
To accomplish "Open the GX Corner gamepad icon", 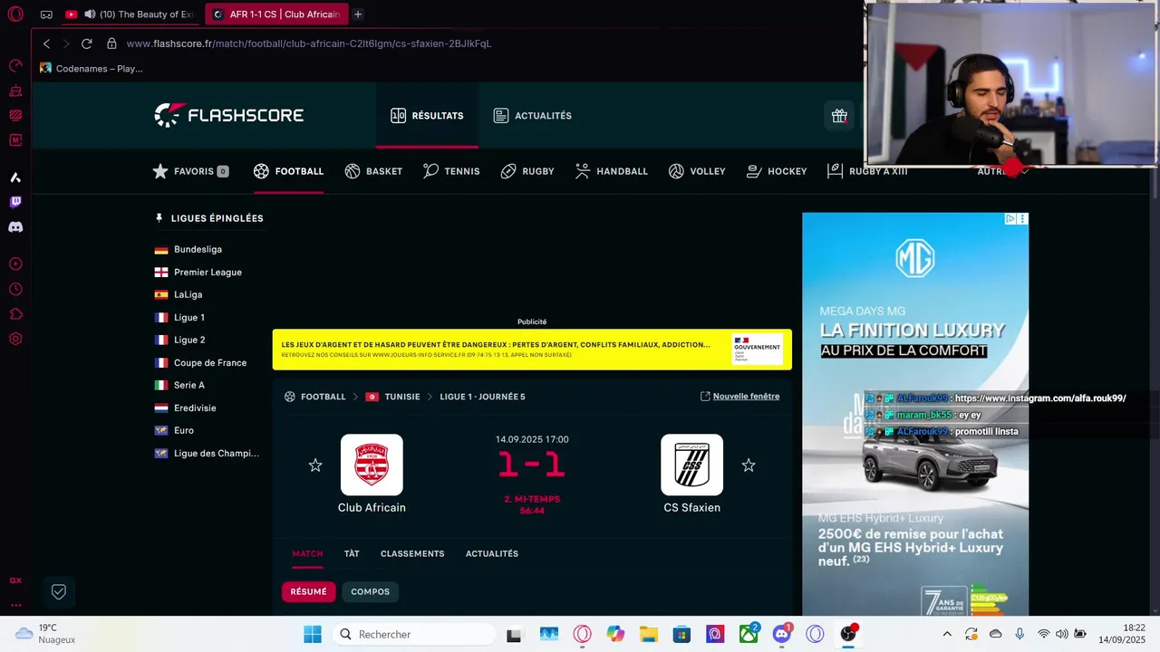I will click(x=46, y=14).
